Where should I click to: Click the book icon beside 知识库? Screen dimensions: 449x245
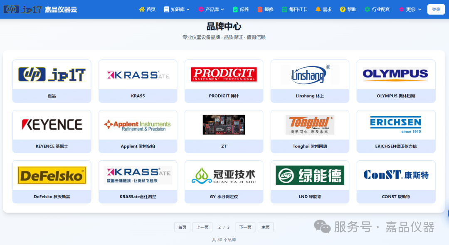pyautogui.click(x=166, y=10)
